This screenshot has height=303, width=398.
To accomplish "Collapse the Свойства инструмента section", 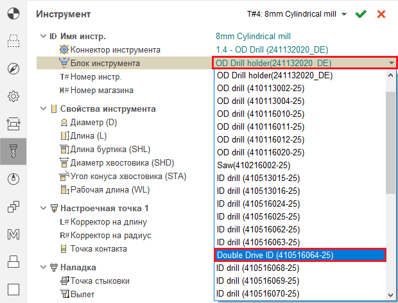I will (42, 108).
